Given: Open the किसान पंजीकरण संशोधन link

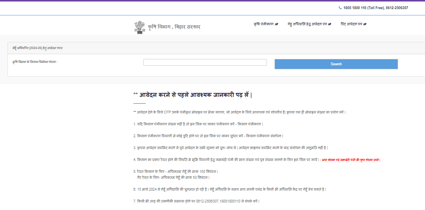Looking at the screenshot, I should tap(264, 136).
